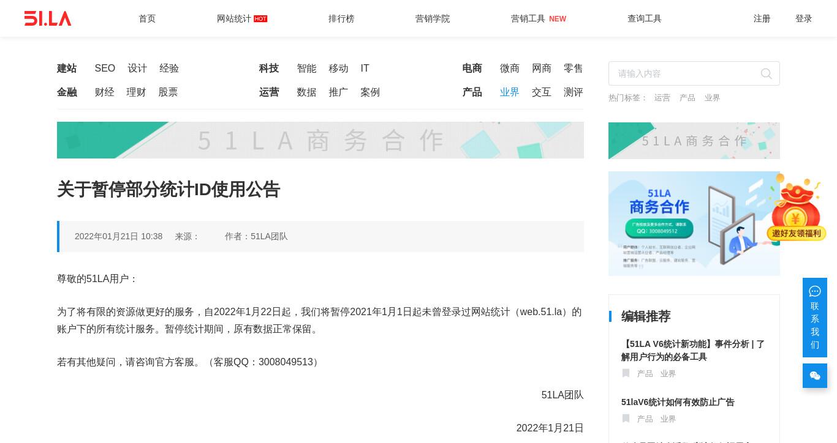This screenshot has width=837, height=443.
Task: Select the 电商 category heading
Action: click(x=472, y=69)
